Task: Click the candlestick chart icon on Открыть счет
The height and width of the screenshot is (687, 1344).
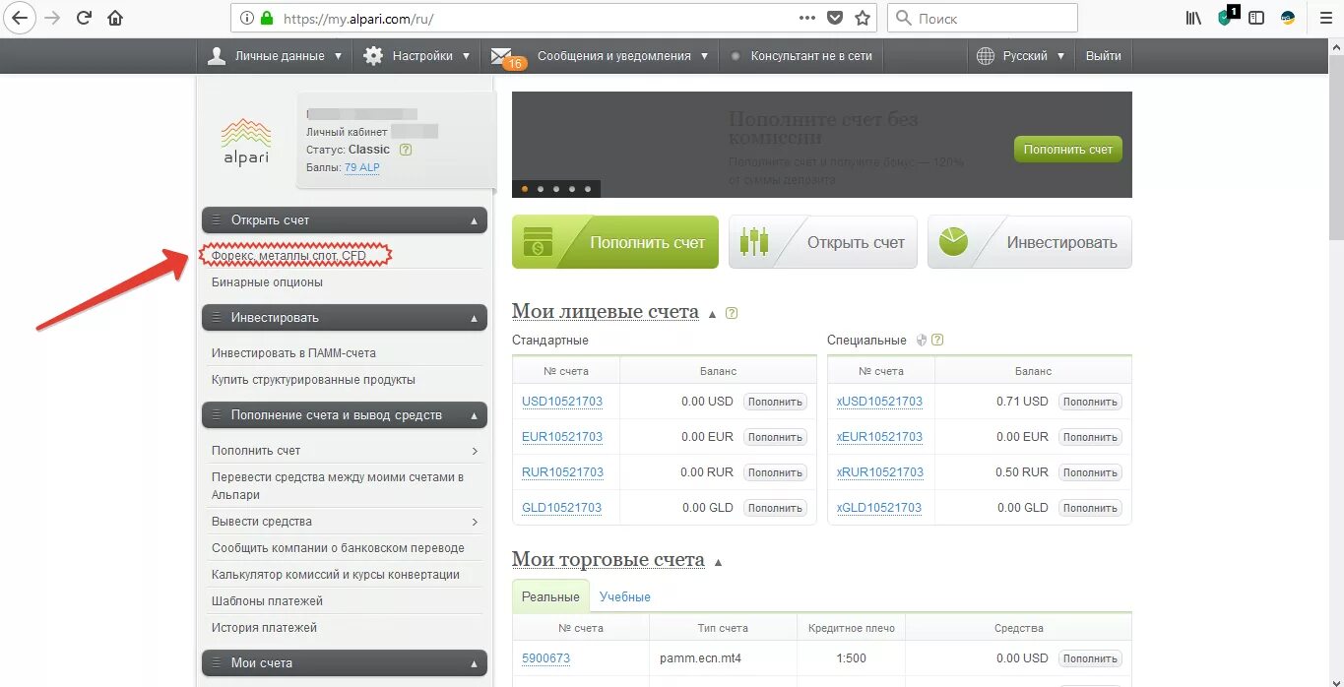Action: 754,242
